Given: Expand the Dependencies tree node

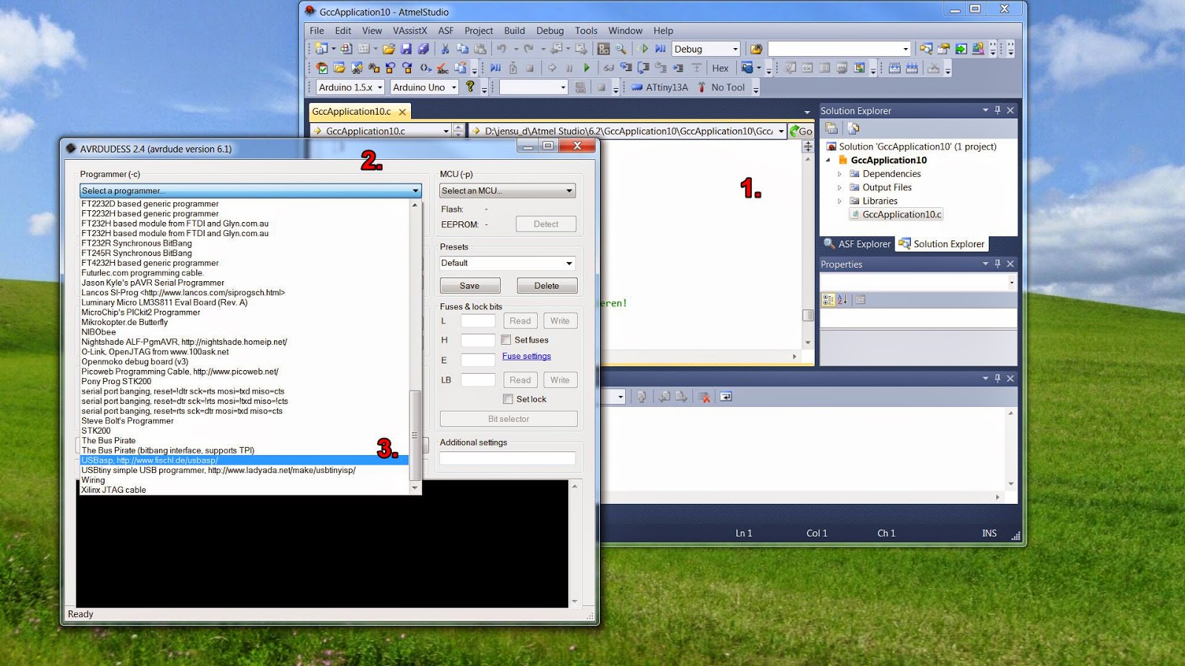Looking at the screenshot, I should (x=840, y=174).
